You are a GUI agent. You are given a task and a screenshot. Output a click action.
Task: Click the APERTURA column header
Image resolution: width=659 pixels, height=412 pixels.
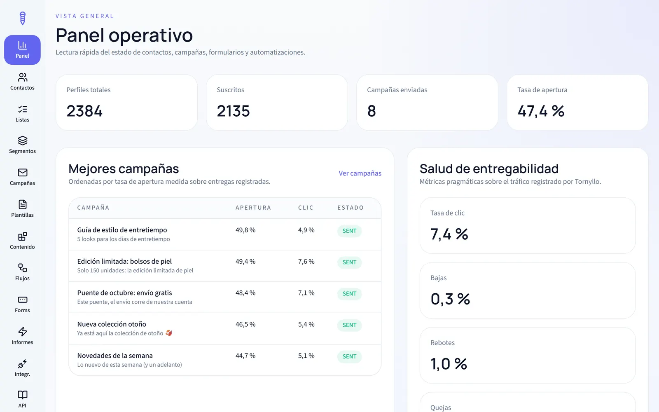(x=253, y=208)
